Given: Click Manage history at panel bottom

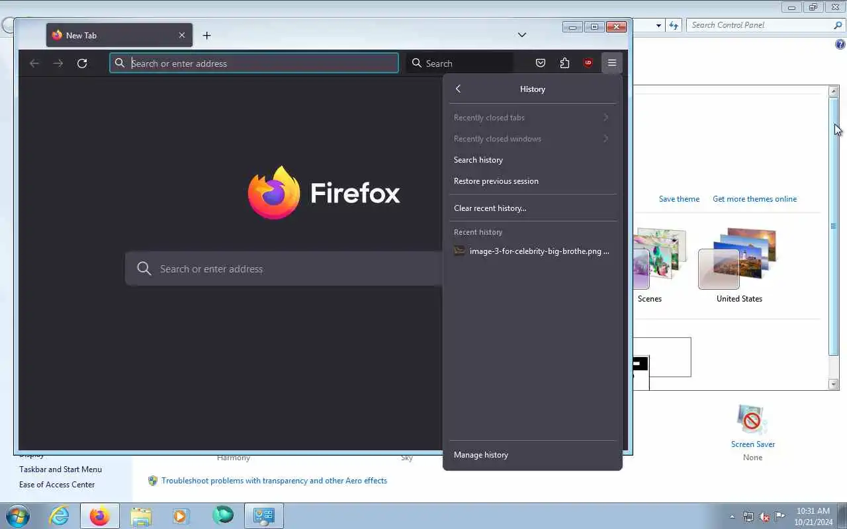Looking at the screenshot, I should [x=532, y=455].
